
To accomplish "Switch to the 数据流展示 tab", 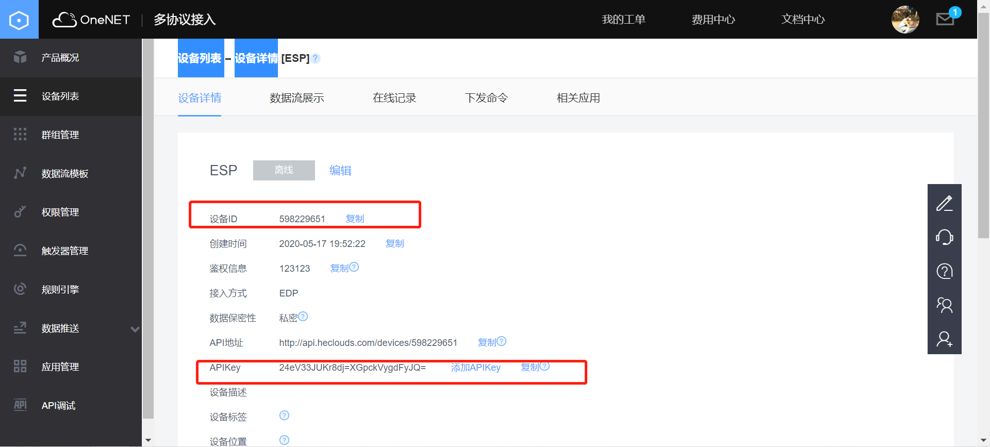I will (297, 98).
